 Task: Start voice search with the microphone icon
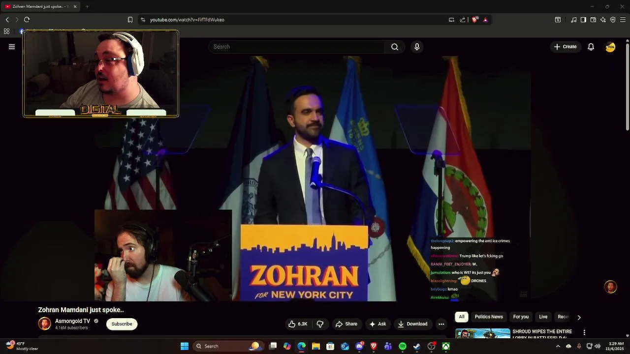(417, 47)
